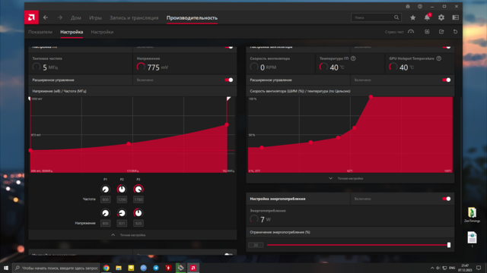The height and width of the screenshot is (273, 487).
Task: Open help question mark in title bar
Action: 420,6
